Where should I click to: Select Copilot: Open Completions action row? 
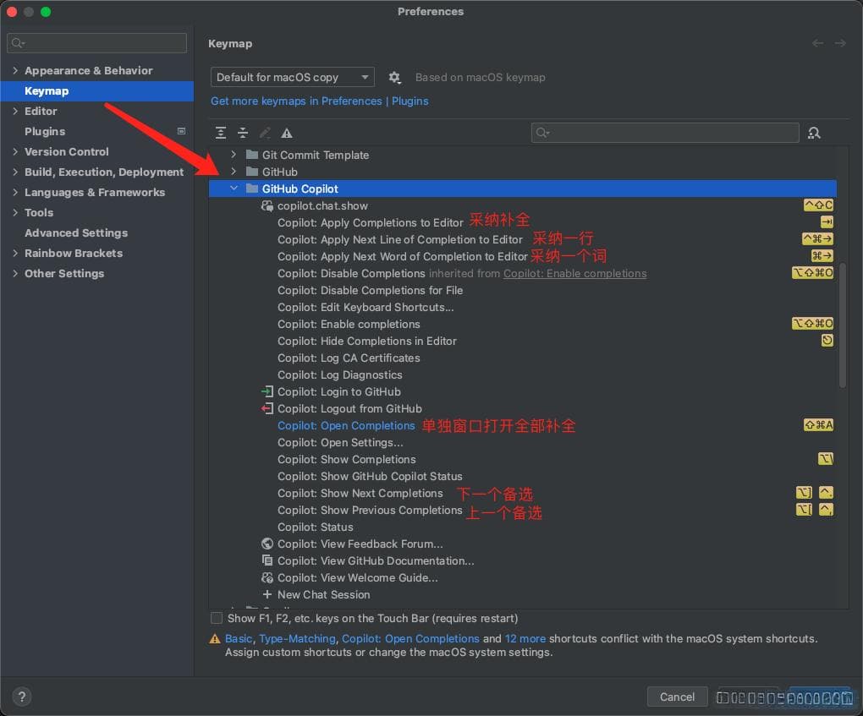coord(523,426)
